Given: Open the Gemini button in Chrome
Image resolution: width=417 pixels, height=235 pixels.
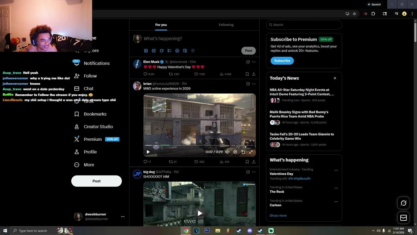Looking at the screenshot, I should (x=374, y=5).
